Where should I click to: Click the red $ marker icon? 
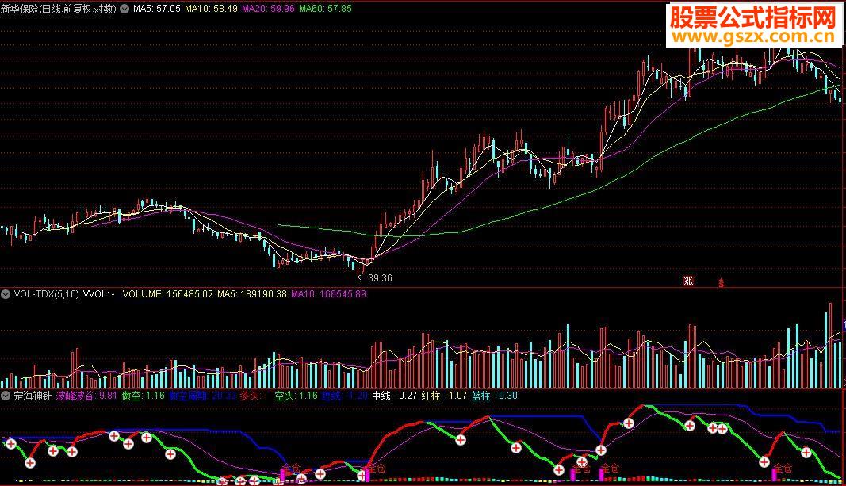(721, 283)
